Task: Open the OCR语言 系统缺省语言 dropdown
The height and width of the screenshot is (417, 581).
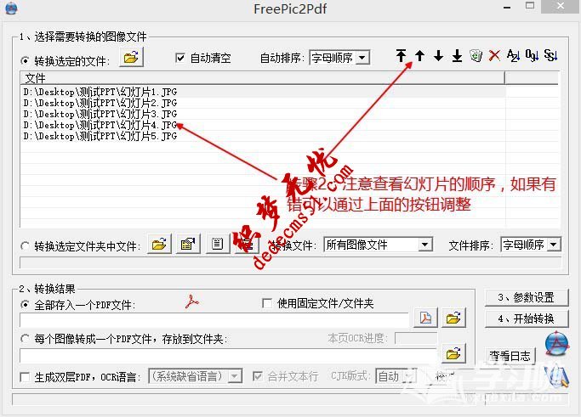Action: [x=196, y=376]
